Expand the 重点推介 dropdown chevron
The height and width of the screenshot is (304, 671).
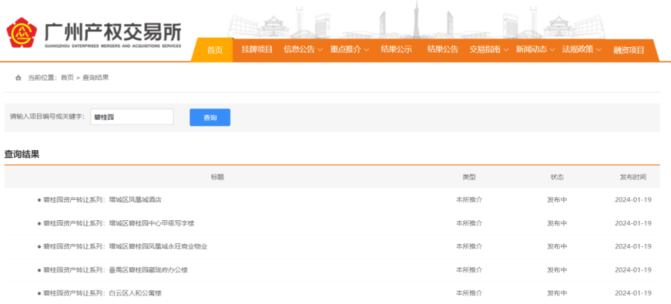(367, 50)
